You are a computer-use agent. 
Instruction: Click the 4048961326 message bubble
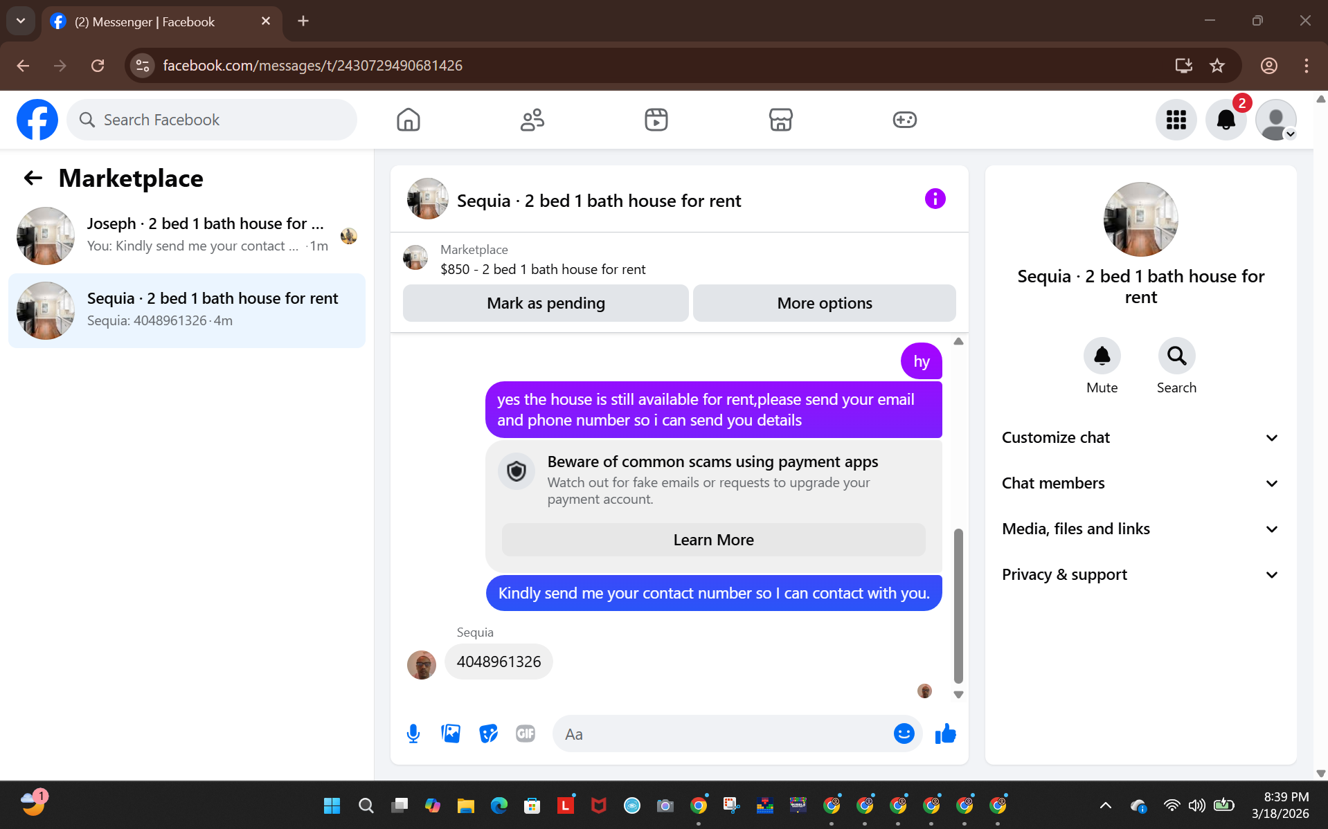pos(499,662)
